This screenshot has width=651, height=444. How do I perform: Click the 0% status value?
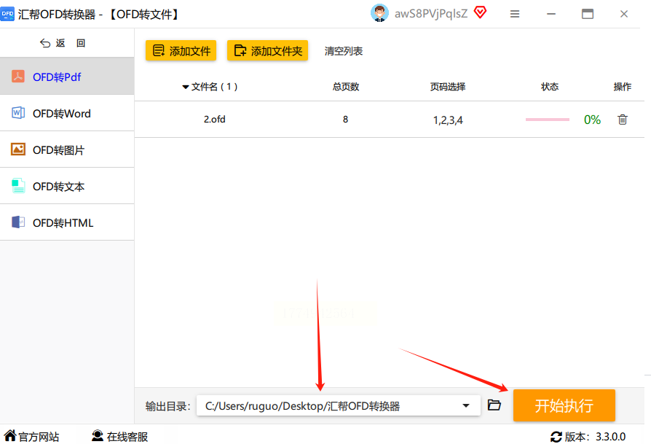(592, 120)
